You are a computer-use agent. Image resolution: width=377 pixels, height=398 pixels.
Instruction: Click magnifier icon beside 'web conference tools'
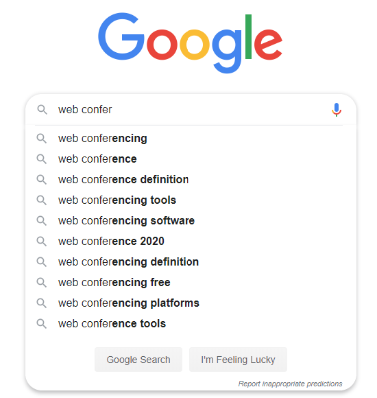42,324
